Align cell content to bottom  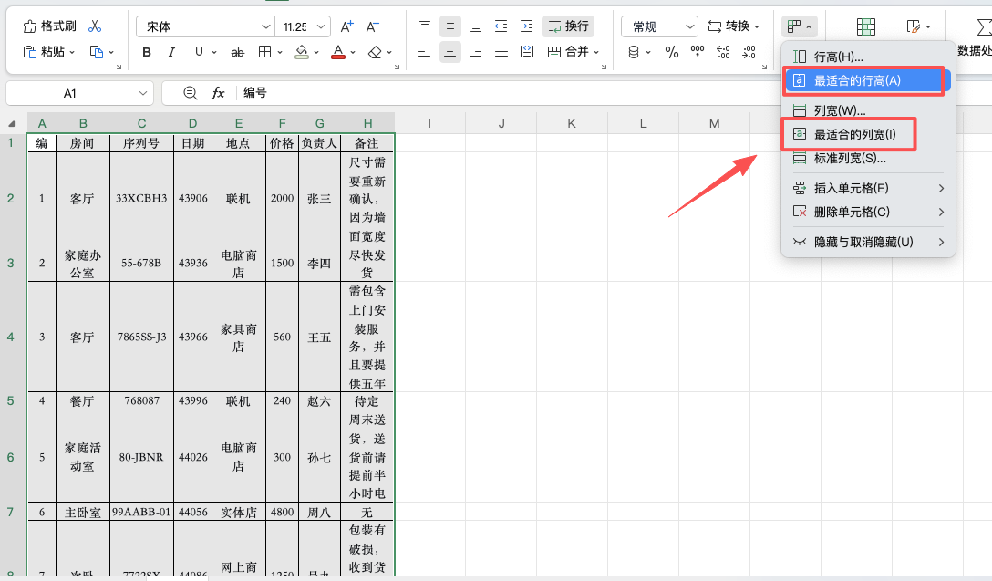click(476, 26)
